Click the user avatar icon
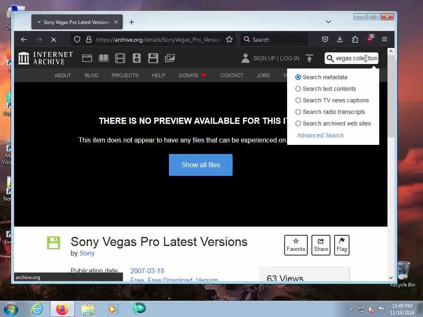The width and height of the screenshot is (423, 317). [245, 58]
